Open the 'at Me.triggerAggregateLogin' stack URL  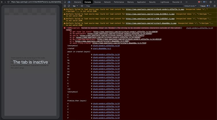(129, 39)
